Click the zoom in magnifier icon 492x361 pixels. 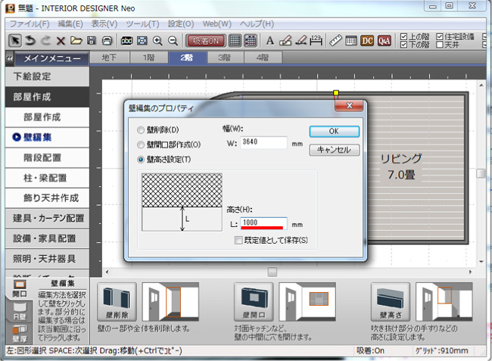pos(158,40)
